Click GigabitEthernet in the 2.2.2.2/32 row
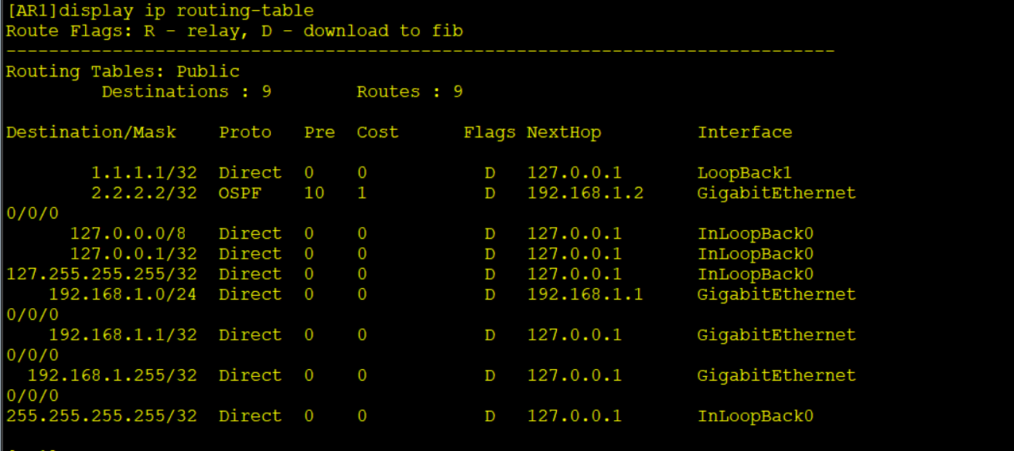The image size is (1014, 451). point(777,192)
